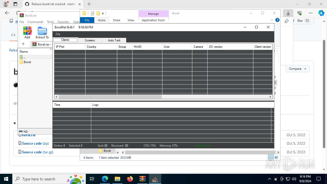This screenshot has height=184, width=327.
Task: Switch to the Clients tab
Action: [x=65, y=40]
